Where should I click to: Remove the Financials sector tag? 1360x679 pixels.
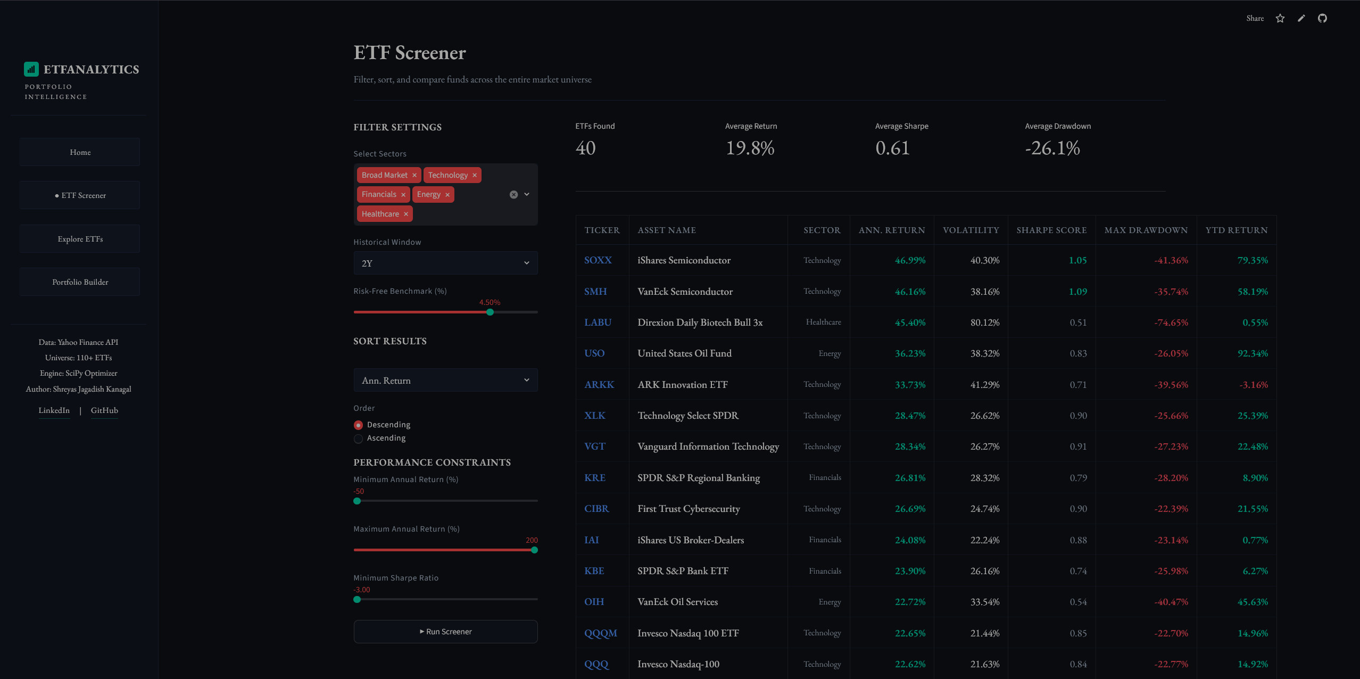[x=403, y=195]
